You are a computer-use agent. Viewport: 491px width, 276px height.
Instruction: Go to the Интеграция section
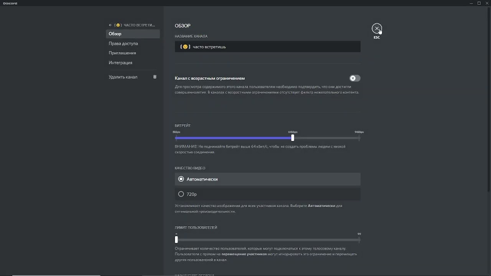(120, 62)
